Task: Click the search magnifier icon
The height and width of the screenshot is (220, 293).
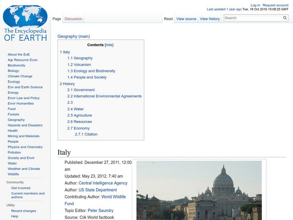Action: [285, 17]
